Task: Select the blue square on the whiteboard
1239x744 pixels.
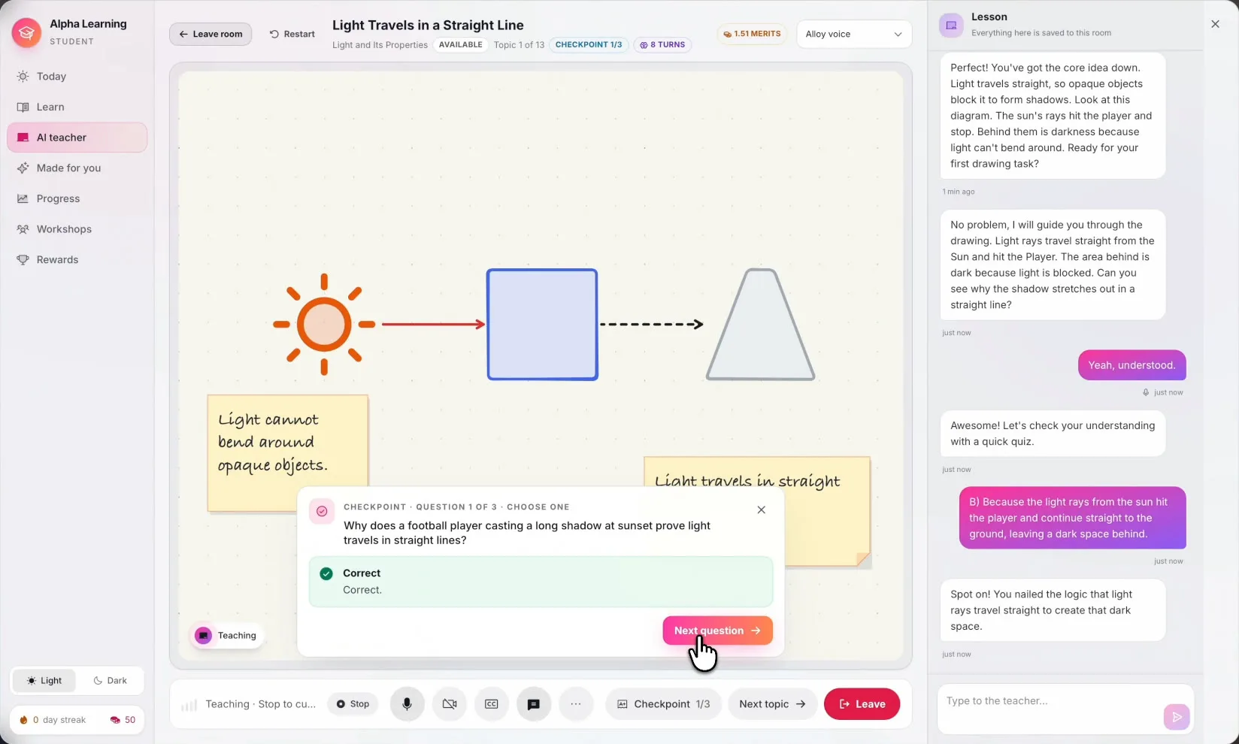Action: pyautogui.click(x=542, y=325)
